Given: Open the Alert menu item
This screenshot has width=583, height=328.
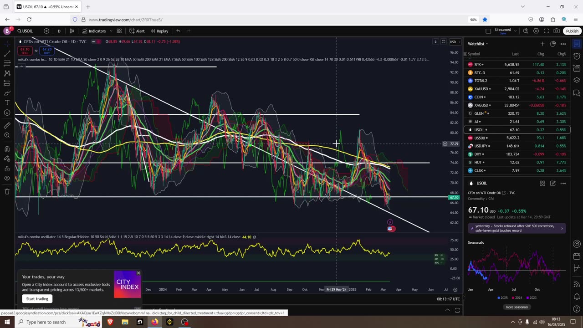Looking at the screenshot, I should [137, 31].
